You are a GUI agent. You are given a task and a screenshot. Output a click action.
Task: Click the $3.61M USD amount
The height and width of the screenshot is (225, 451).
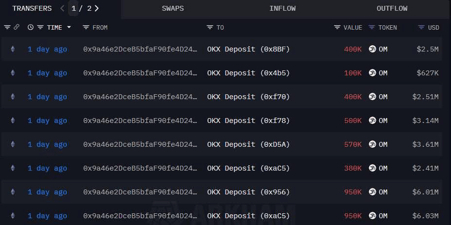click(425, 144)
